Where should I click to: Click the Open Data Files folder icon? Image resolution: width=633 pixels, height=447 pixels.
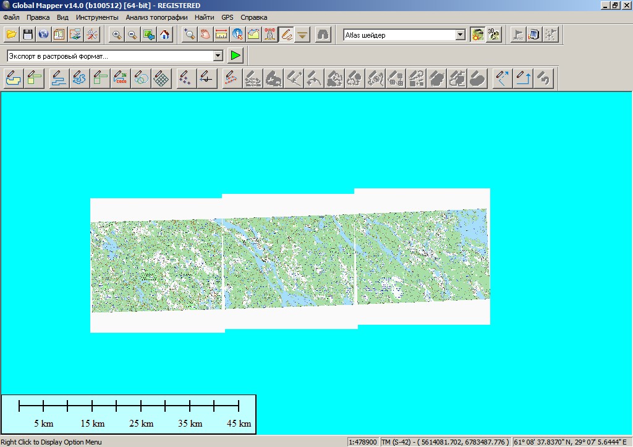(x=11, y=35)
